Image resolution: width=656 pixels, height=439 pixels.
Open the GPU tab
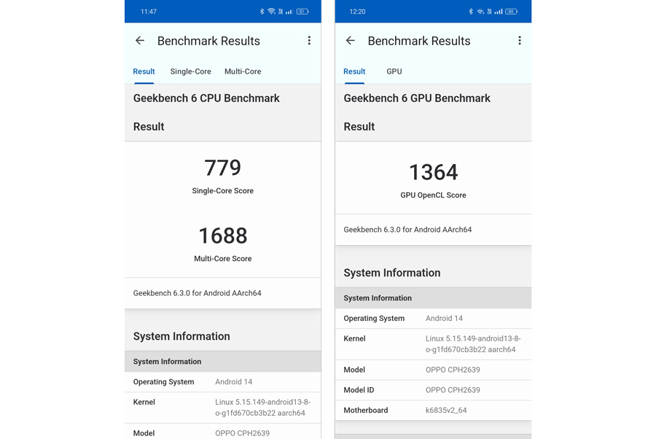[x=394, y=71]
